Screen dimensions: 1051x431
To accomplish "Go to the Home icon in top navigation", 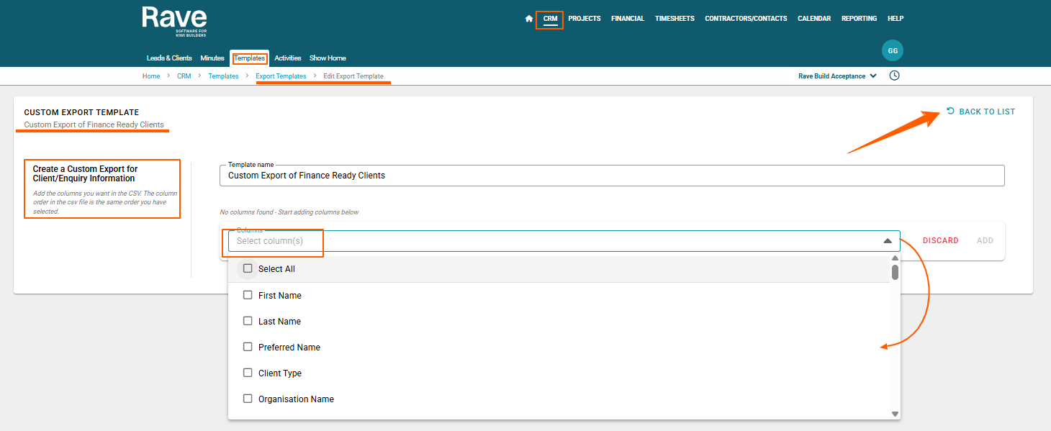I will click(x=529, y=19).
